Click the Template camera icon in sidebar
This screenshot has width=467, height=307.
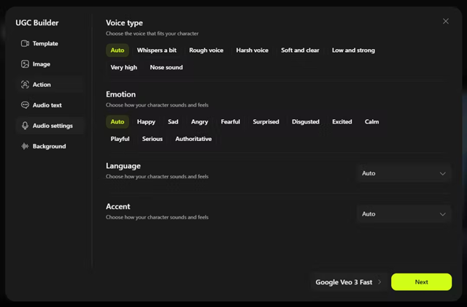click(25, 44)
